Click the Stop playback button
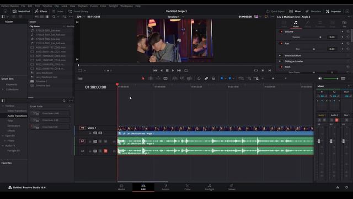Image resolution: width=353 pixels, height=199 pixels. (167, 70)
